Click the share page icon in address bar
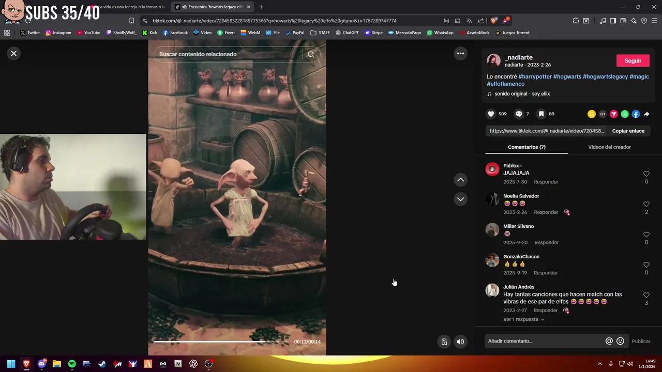This screenshot has height=372, width=662. tap(481, 21)
